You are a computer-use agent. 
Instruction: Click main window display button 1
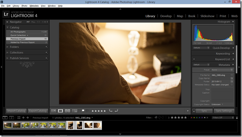point(5,118)
